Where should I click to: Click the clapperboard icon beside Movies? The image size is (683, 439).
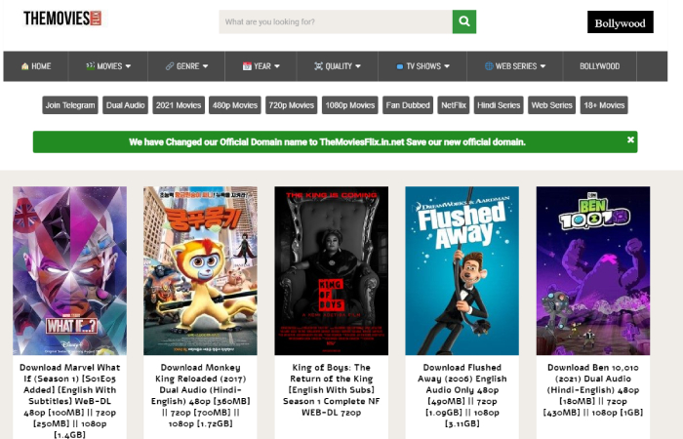tap(90, 66)
